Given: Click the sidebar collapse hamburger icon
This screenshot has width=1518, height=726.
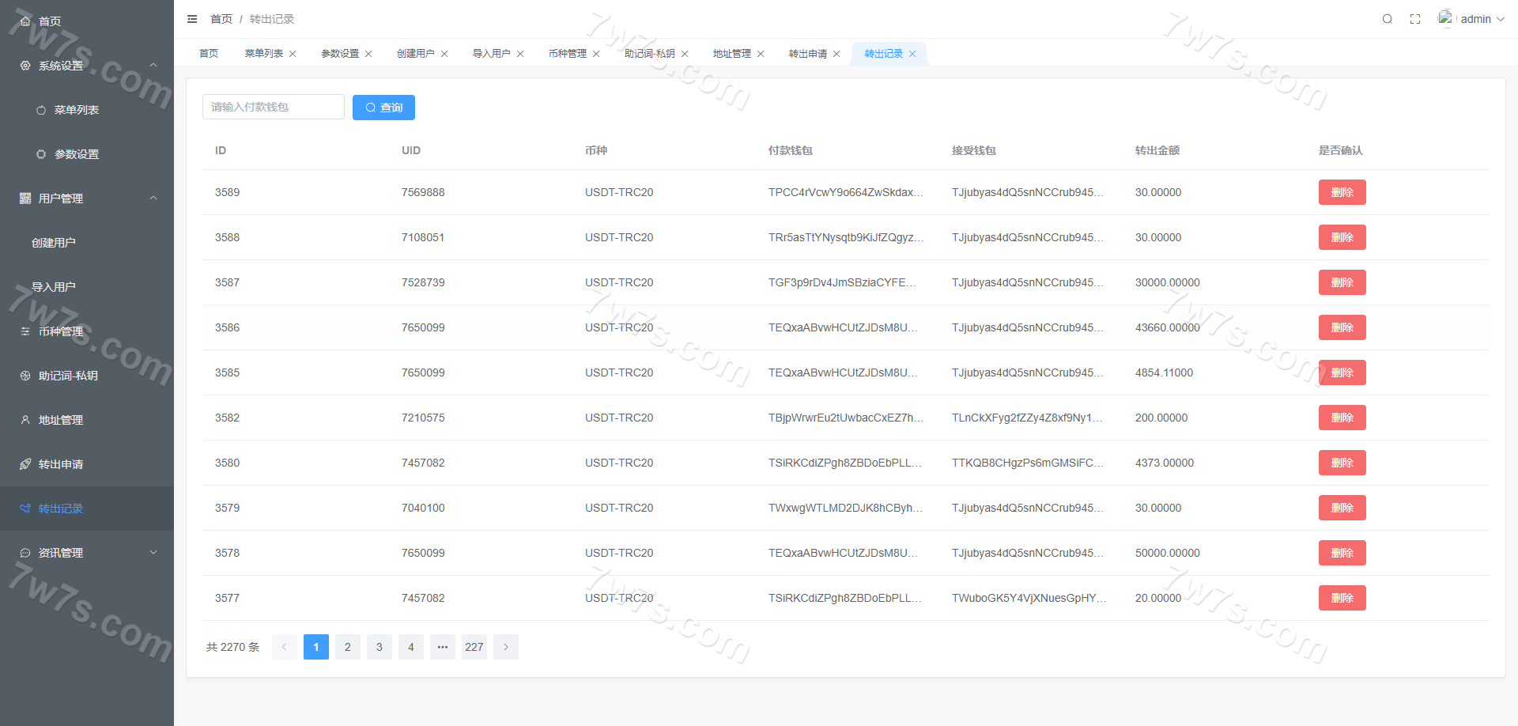Looking at the screenshot, I should click(x=192, y=19).
